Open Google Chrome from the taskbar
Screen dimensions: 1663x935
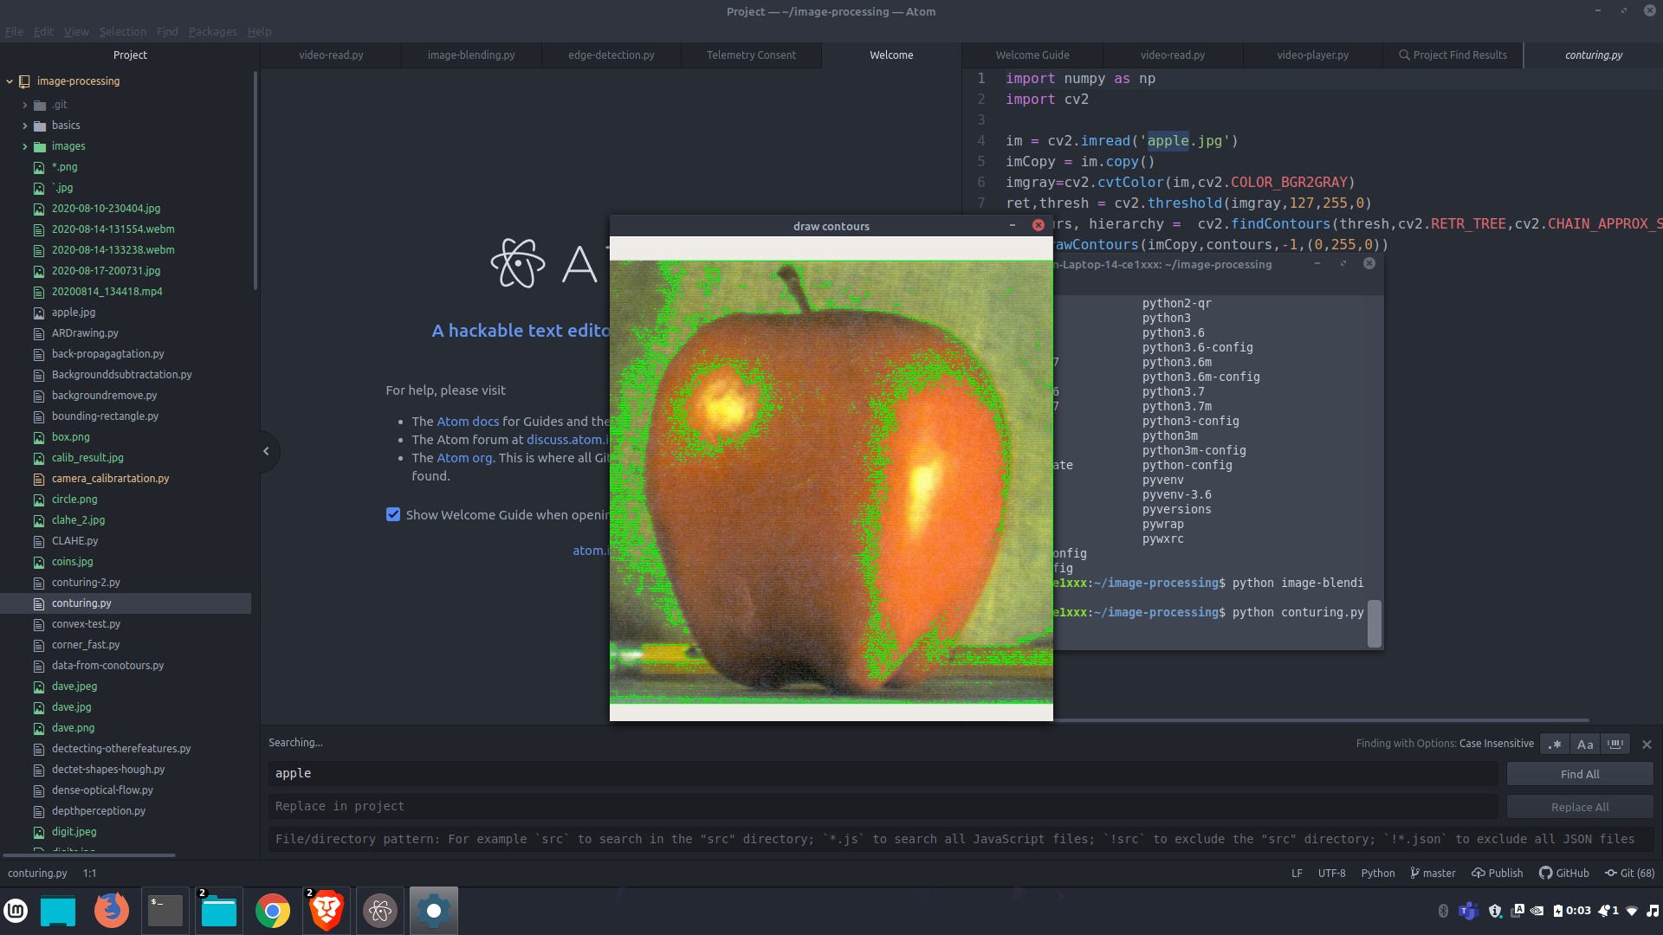(x=272, y=911)
